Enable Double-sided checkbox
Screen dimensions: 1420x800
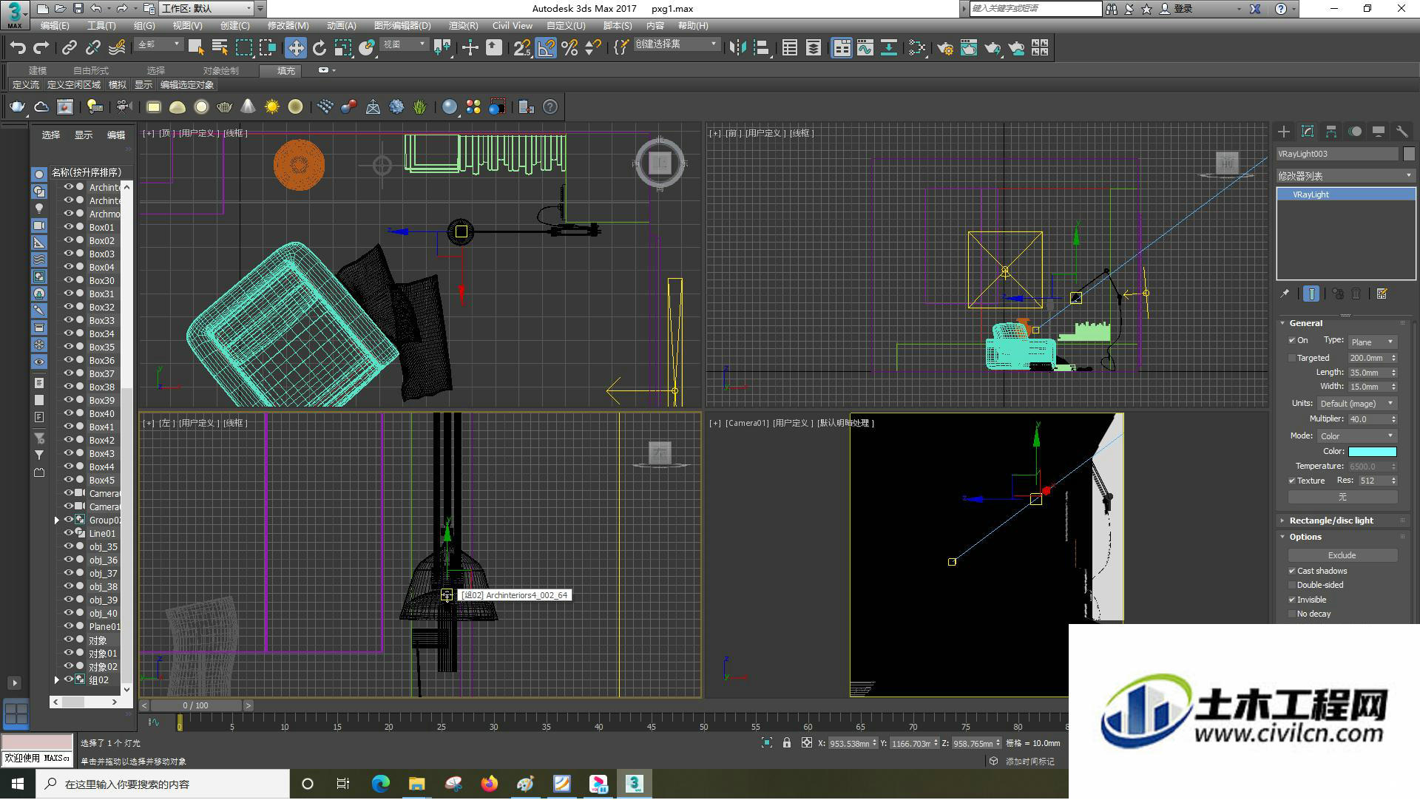click(1292, 586)
